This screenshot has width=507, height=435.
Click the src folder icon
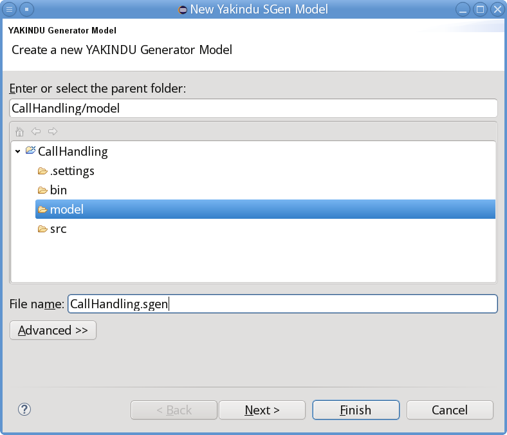pyautogui.click(x=42, y=229)
